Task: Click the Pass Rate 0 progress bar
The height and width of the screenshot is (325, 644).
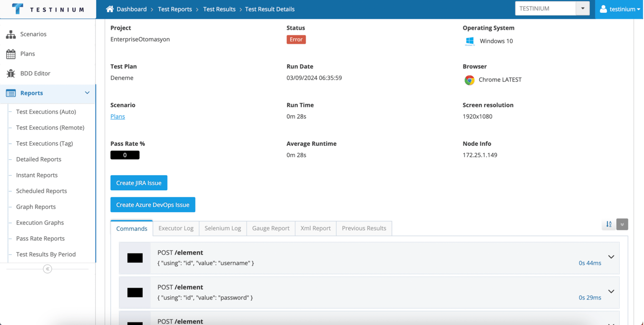Action: coord(125,155)
